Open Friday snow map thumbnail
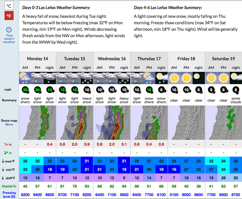 186,123
